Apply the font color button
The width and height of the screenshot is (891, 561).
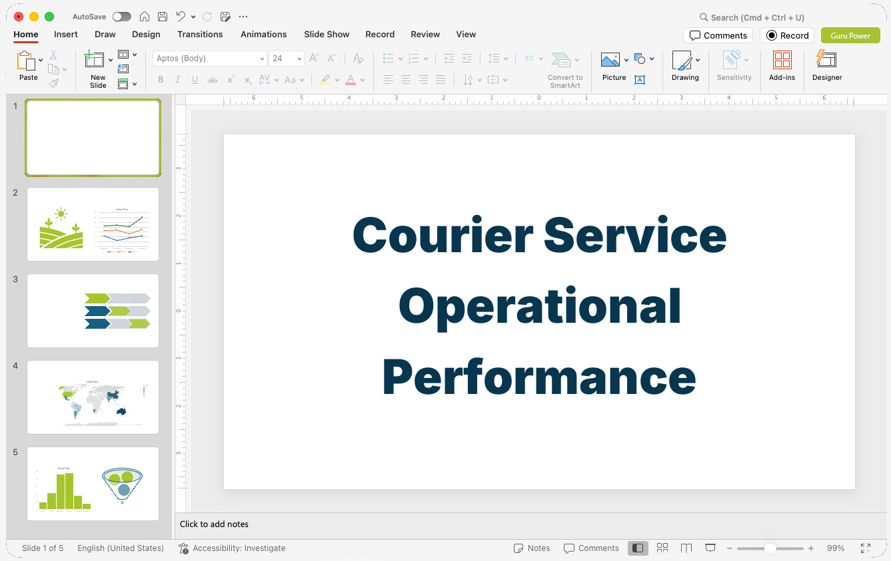(x=351, y=80)
